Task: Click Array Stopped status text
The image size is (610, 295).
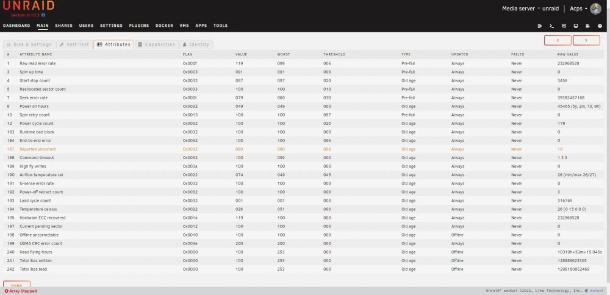Action: 21,291
